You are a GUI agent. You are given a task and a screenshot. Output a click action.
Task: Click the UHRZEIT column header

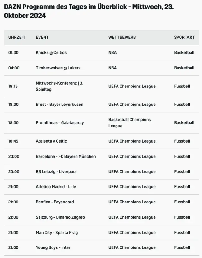[x=17, y=37]
